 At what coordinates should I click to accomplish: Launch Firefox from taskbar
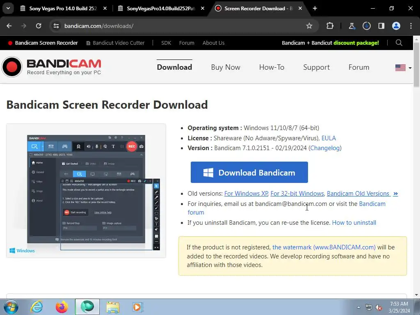pyautogui.click(x=62, y=307)
